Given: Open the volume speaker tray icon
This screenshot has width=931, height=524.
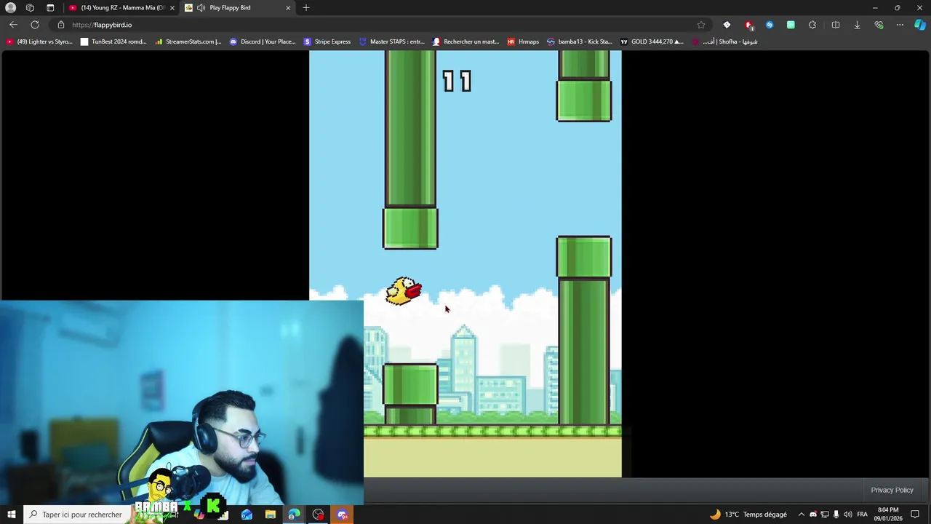Looking at the screenshot, I should pyautogui.click(x=848, y=515).
